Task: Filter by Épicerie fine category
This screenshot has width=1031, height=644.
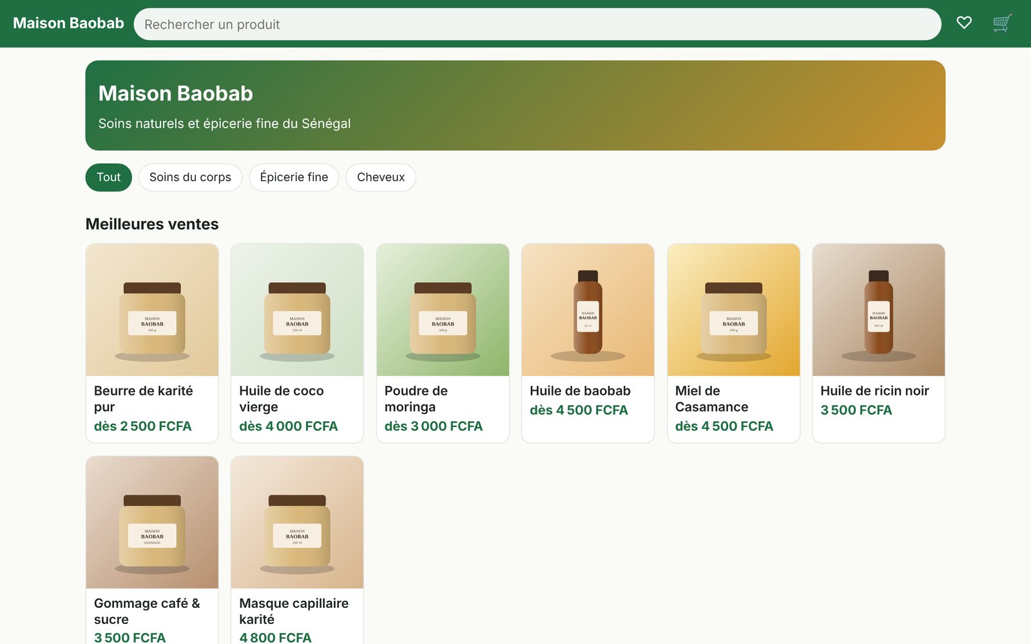Action: (x=294, y=177)
